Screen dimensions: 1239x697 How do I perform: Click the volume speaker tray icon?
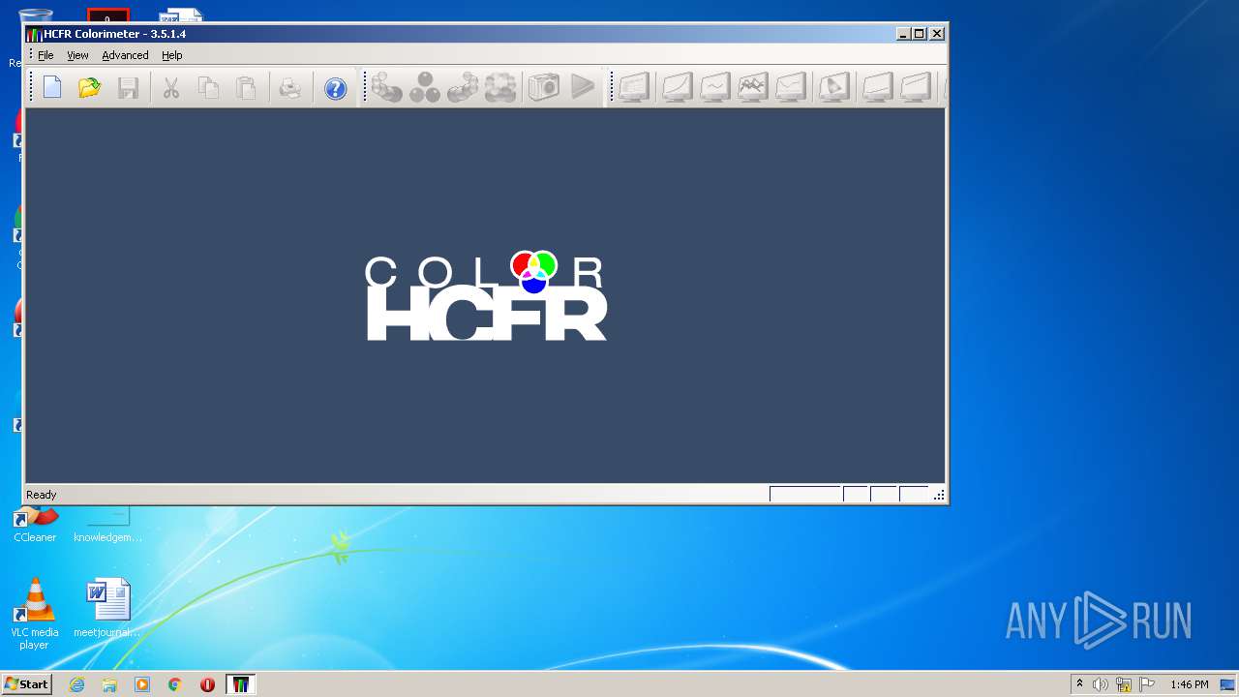[x=1100, y=684]
